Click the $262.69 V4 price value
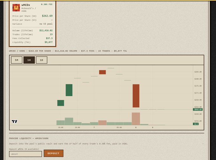The width and height of the screenshot is (216, 160). 47,16
